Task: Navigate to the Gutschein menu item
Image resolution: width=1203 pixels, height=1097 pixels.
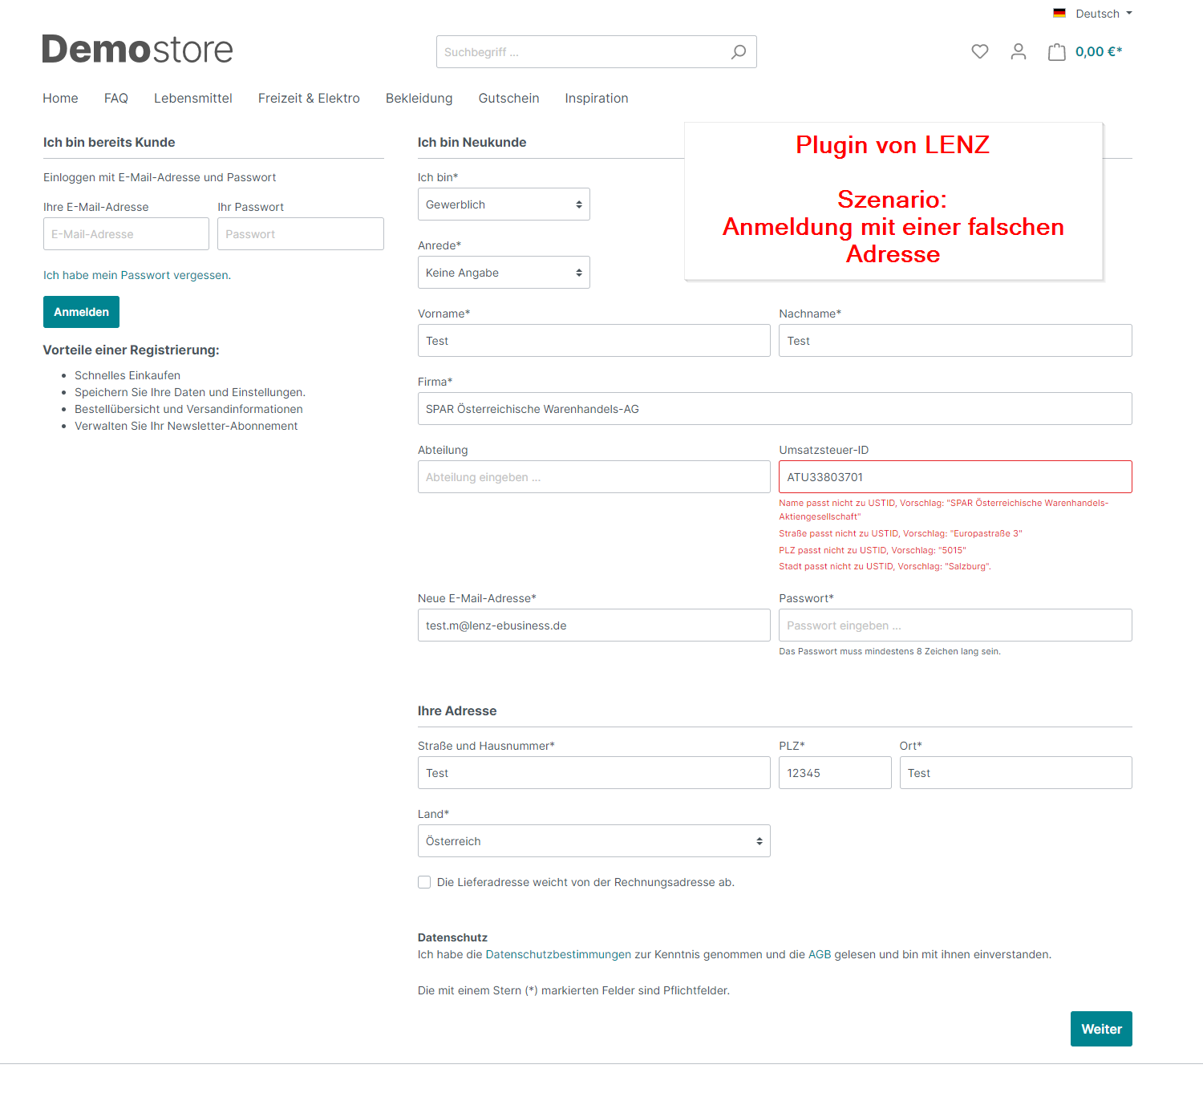Action: pos(508,99)
